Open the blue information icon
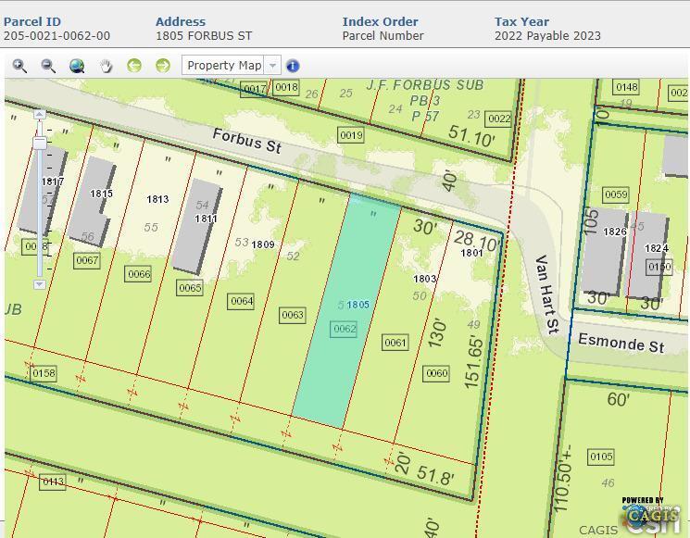This screenshot has width=690, height=538. pyautogui.click(x=293, y=66)
